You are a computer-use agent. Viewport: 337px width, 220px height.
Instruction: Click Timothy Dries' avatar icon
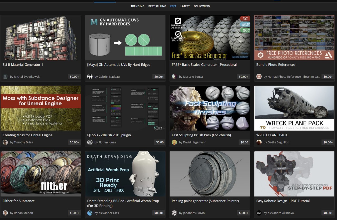point(5,142)
